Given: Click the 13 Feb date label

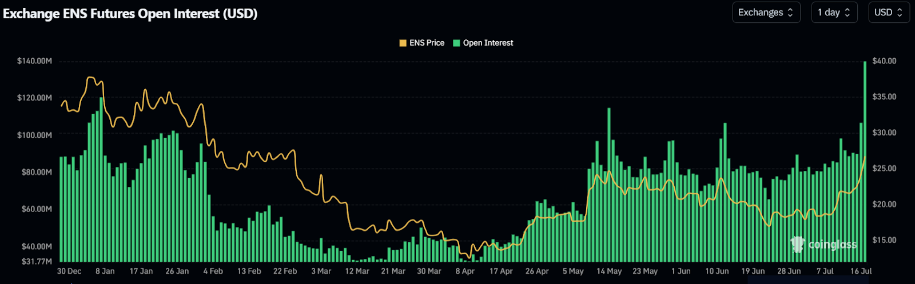Looking at the screenshot, I should click(249, 271).
